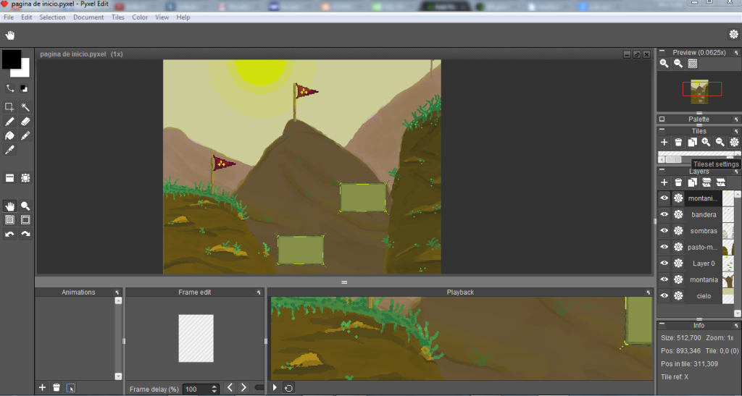
Task: Open Tileset settings gear
Action: coord(734,142)
